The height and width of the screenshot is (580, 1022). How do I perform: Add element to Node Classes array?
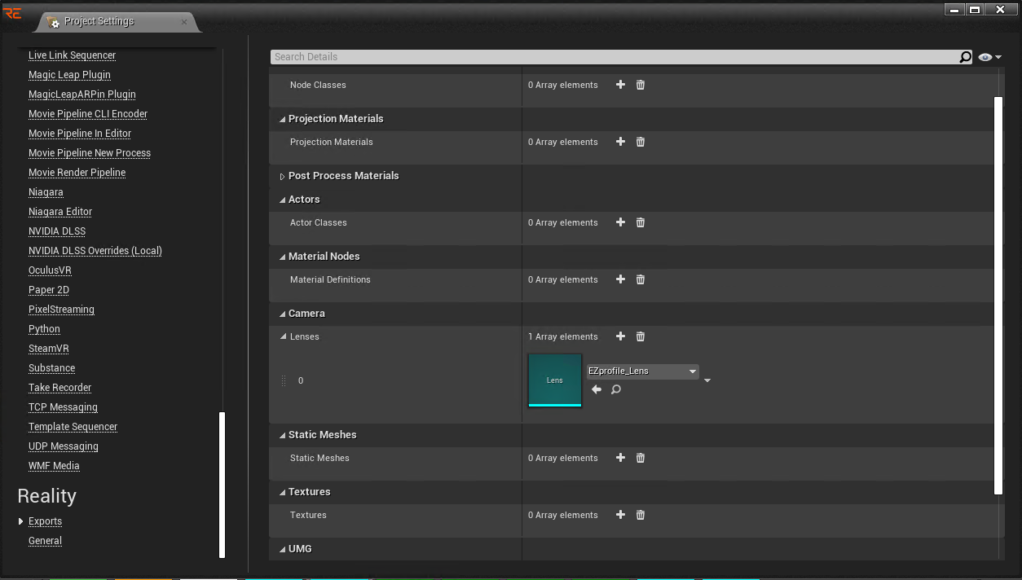(x=620, y=85)
